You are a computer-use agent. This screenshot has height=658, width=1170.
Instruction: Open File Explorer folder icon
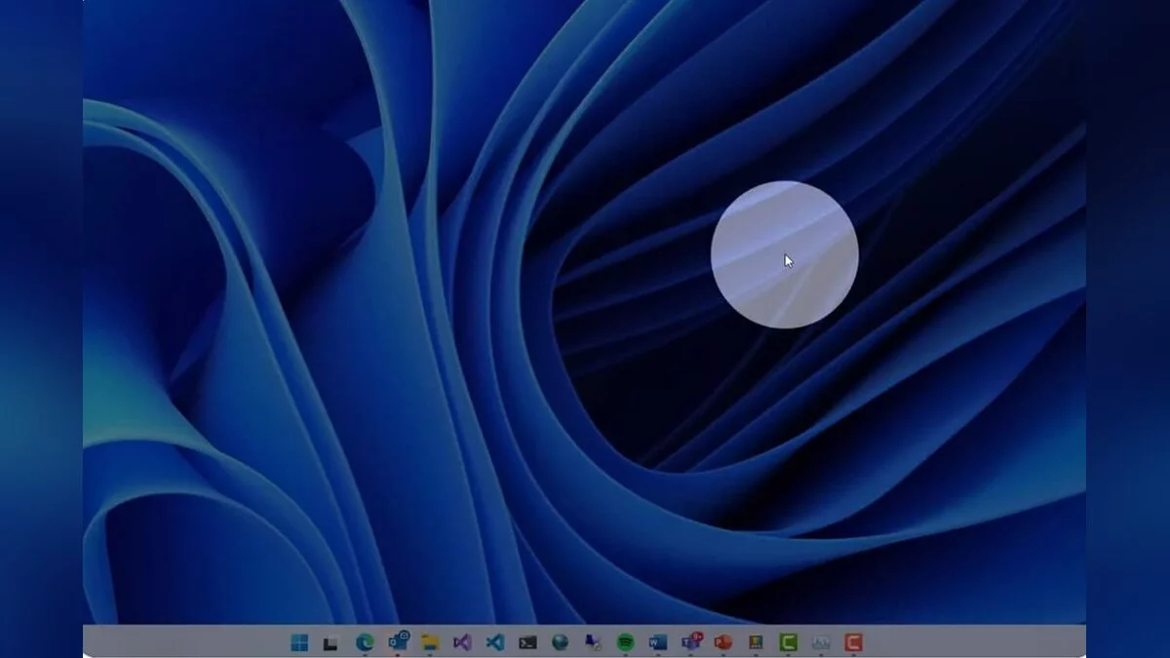[430, 642]
